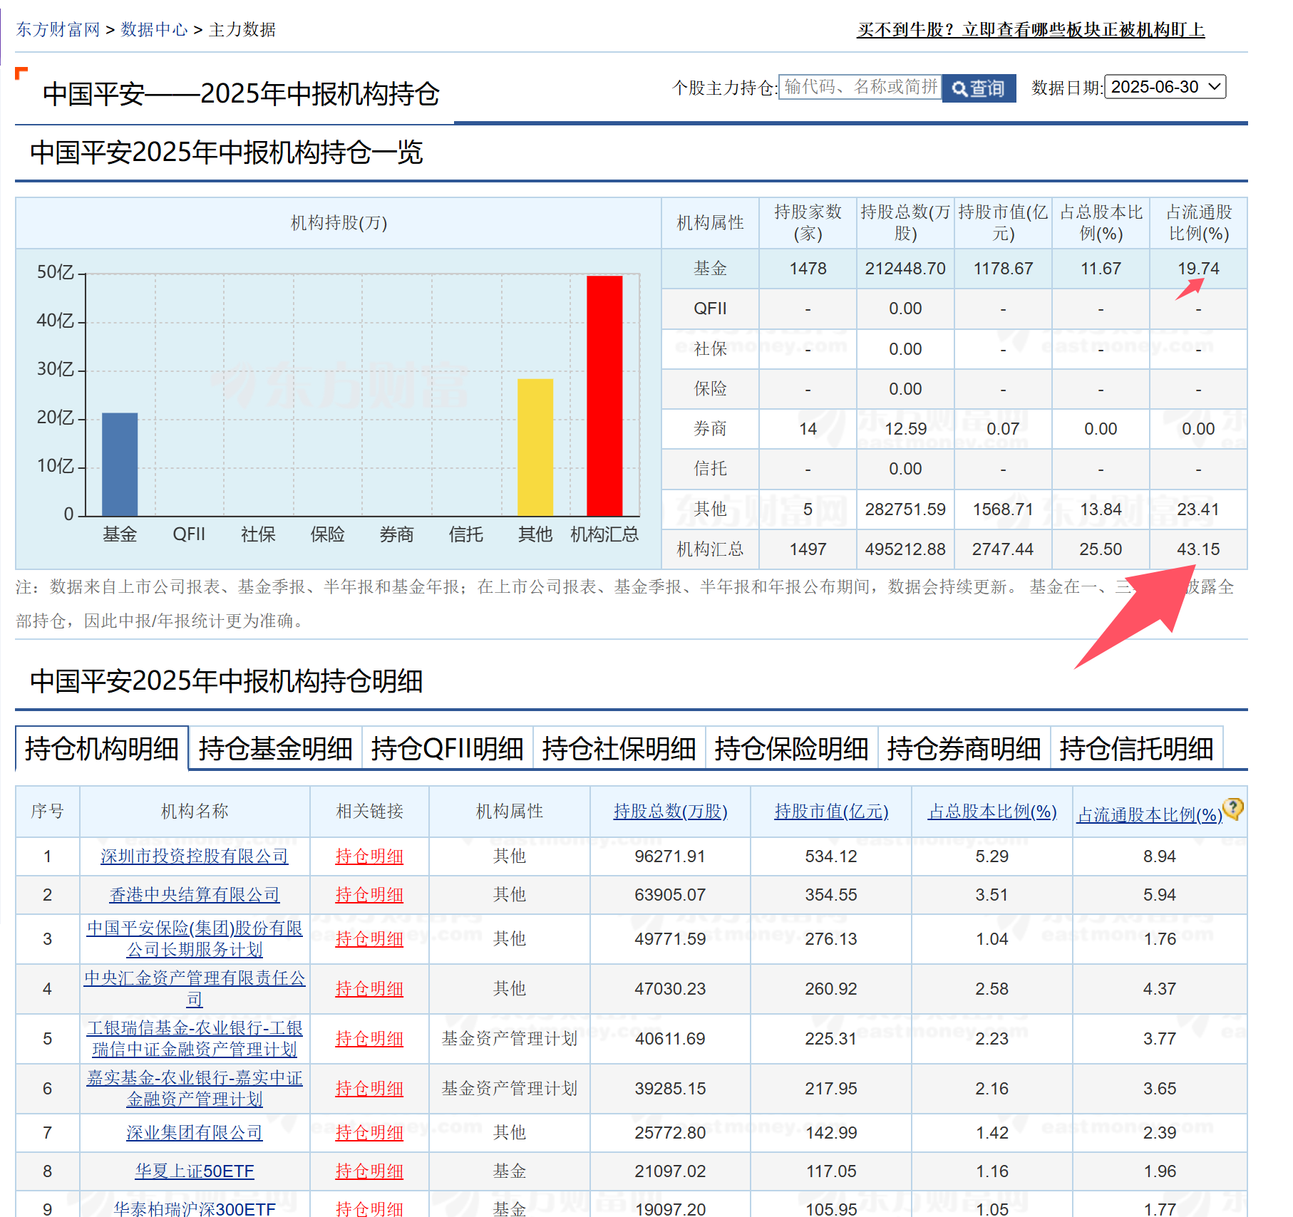1293x1217 pixels.
Task: Open the 数据日期 date dropdown
Action: 1165,87
